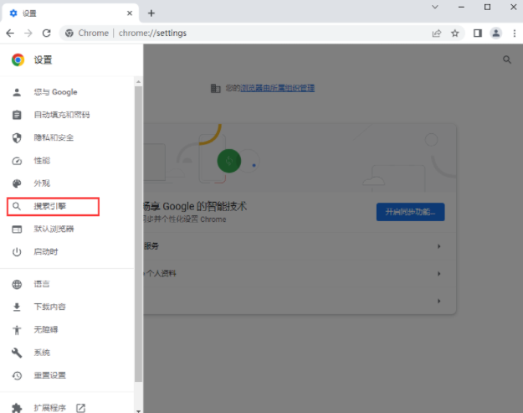Click the puzzle piece extensions icon
Screen dimensions: 523x413
pos(17,408)
